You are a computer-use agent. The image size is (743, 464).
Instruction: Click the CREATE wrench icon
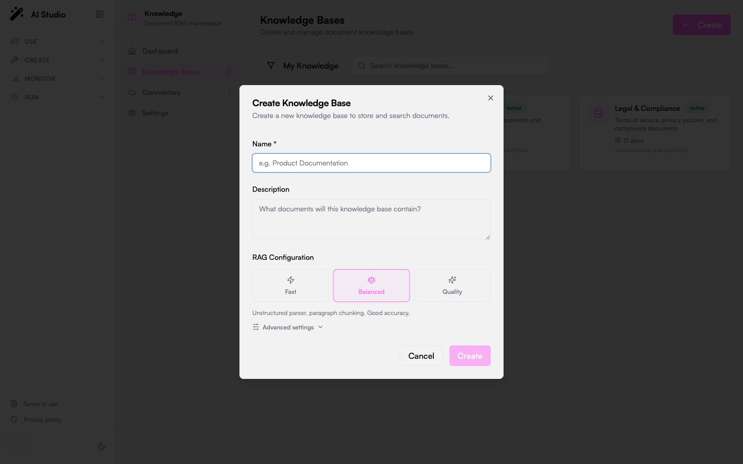tap(14, 60)
